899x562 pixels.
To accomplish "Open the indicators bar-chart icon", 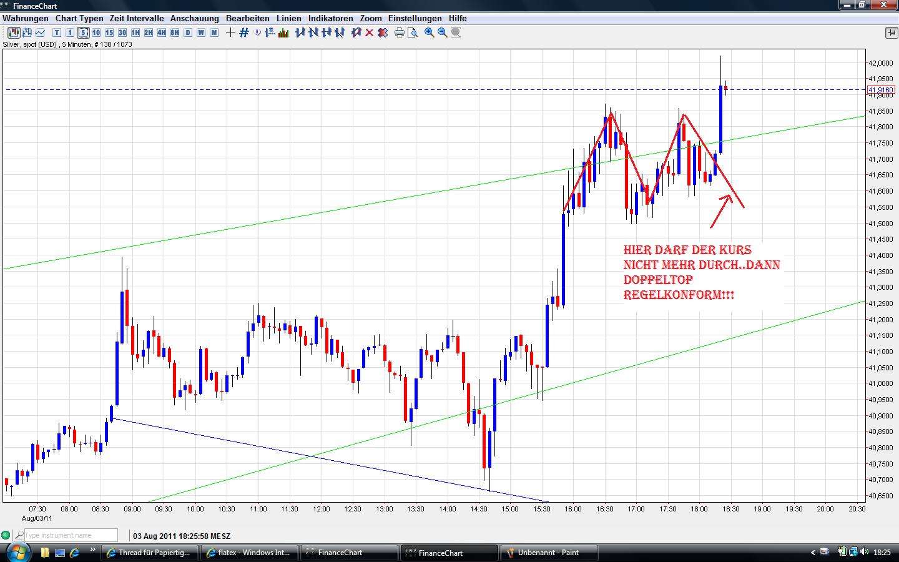I will [283, 32].
